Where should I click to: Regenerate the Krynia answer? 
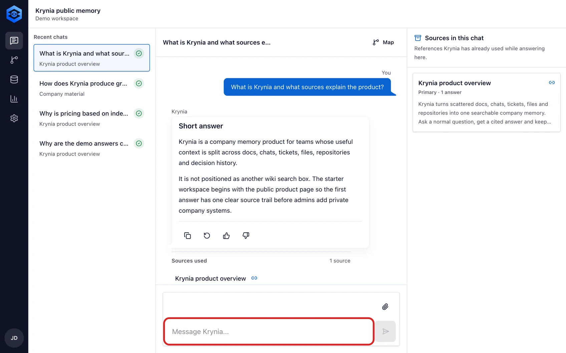[207, 236]
